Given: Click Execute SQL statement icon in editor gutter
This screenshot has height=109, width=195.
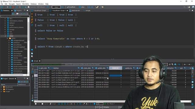Looking at the screenshot, I should coord(32,14).
